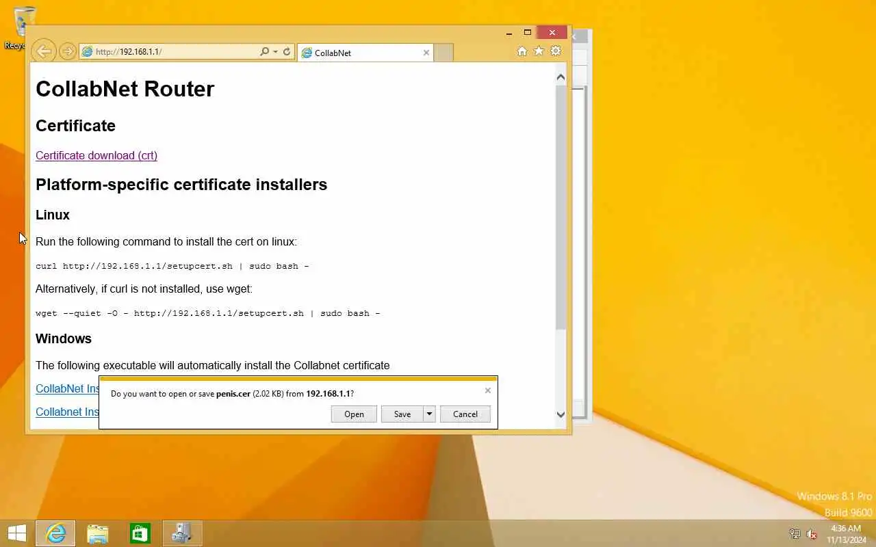Viewport: 876px width, 547px height.
Task: Open the Windows Start button
Action: click(16, 533)
